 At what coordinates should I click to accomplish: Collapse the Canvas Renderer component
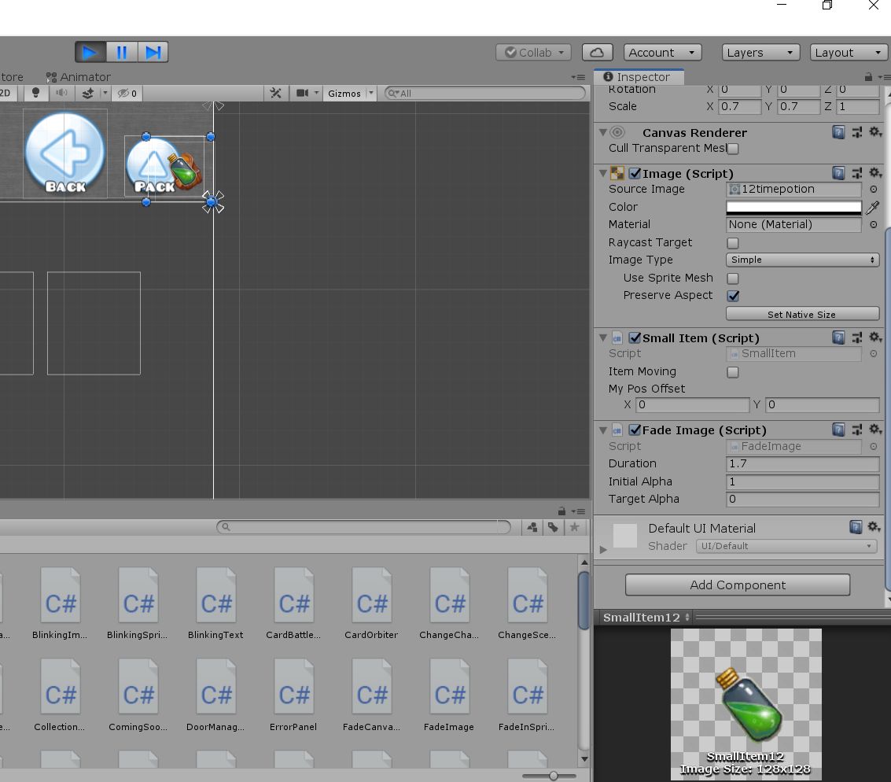tap(602, 132)
